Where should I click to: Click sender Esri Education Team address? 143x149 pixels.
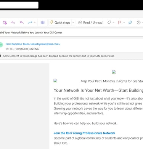tap(33, 44)
